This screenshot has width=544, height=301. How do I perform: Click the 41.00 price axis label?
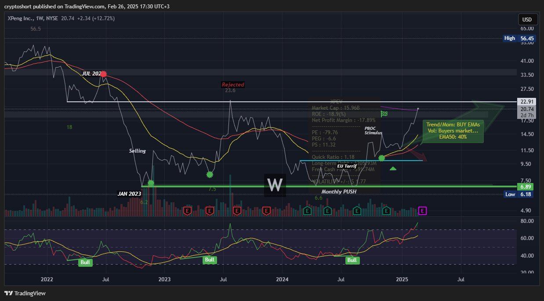527,61
